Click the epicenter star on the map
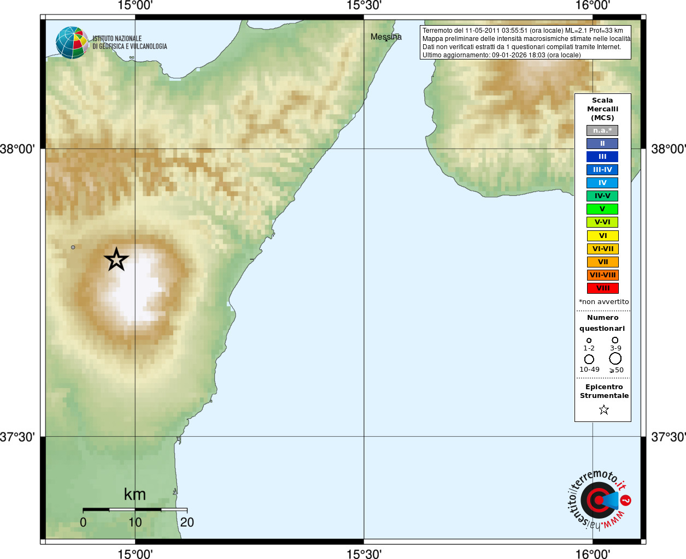Screen dimensions: 686x559 [116, 259]
